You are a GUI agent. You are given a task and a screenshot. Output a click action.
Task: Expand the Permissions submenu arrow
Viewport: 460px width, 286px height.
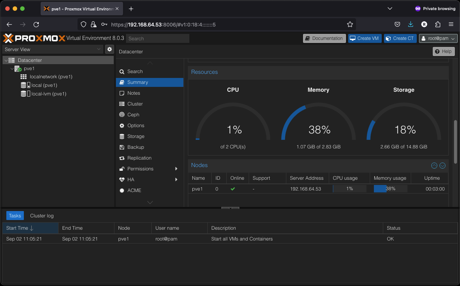(x=176, y=169)
